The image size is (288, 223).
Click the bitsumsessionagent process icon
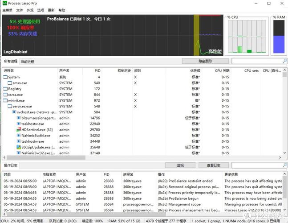click(19, 118)
